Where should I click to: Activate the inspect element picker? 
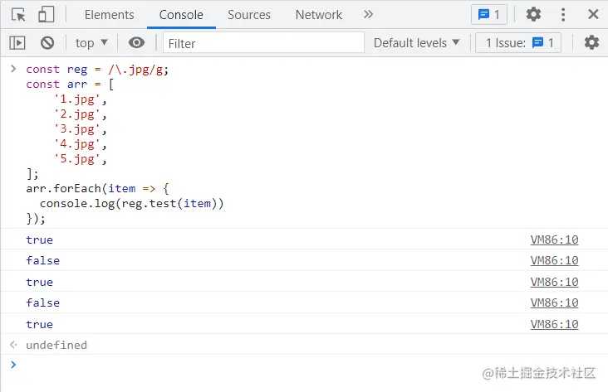18,14
